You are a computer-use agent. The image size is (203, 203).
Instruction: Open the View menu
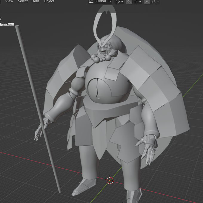point(9,1)
